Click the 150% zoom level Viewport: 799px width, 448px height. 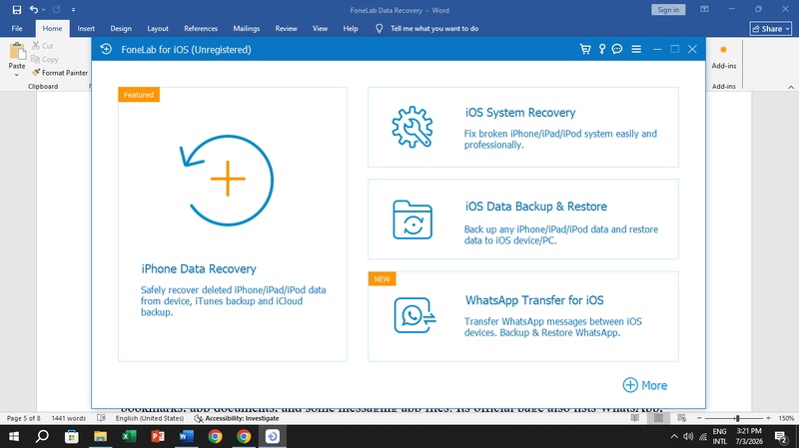786,418
